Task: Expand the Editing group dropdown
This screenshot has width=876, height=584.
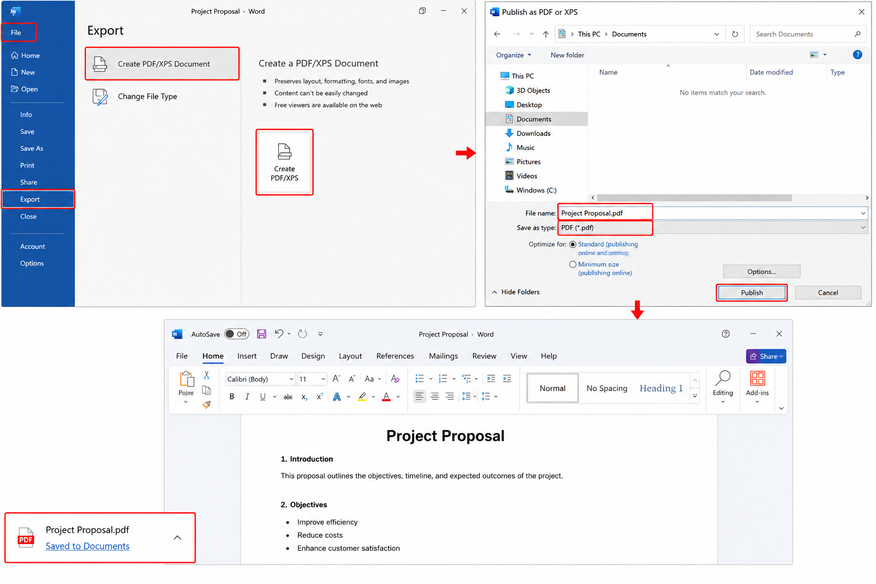Action: coord(723,401)
